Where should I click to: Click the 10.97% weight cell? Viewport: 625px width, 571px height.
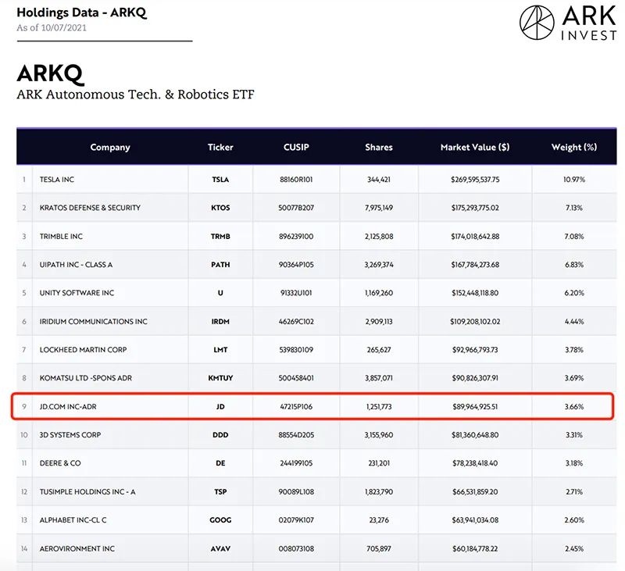pyautogui.click(x=574, y=180)
